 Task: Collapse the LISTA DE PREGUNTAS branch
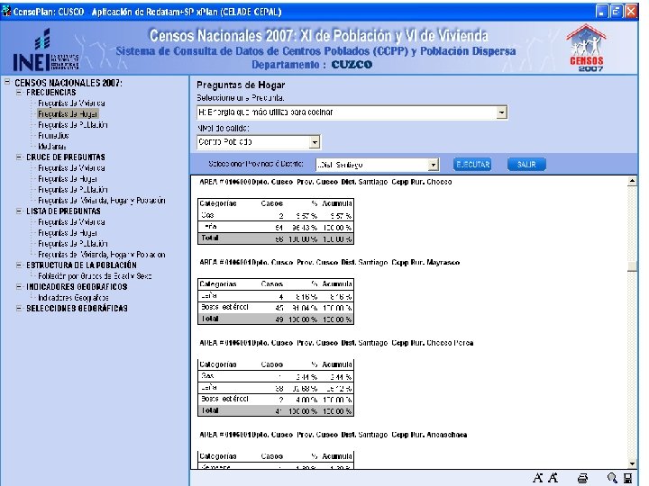[19, 211]
